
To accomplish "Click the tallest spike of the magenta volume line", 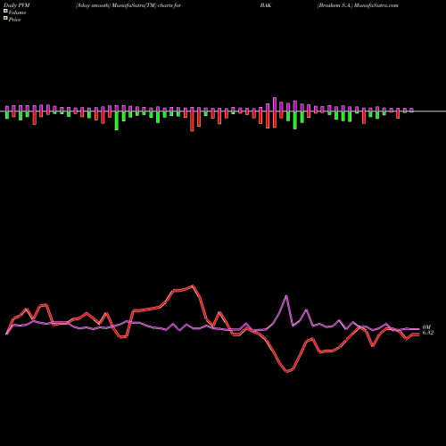I will point(286,296).
